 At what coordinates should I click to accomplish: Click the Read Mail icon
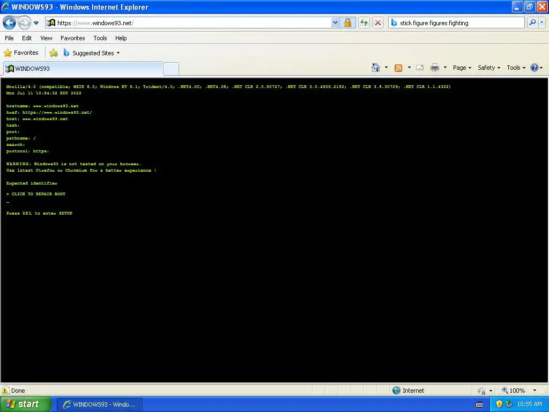click(x=420, y=68)
